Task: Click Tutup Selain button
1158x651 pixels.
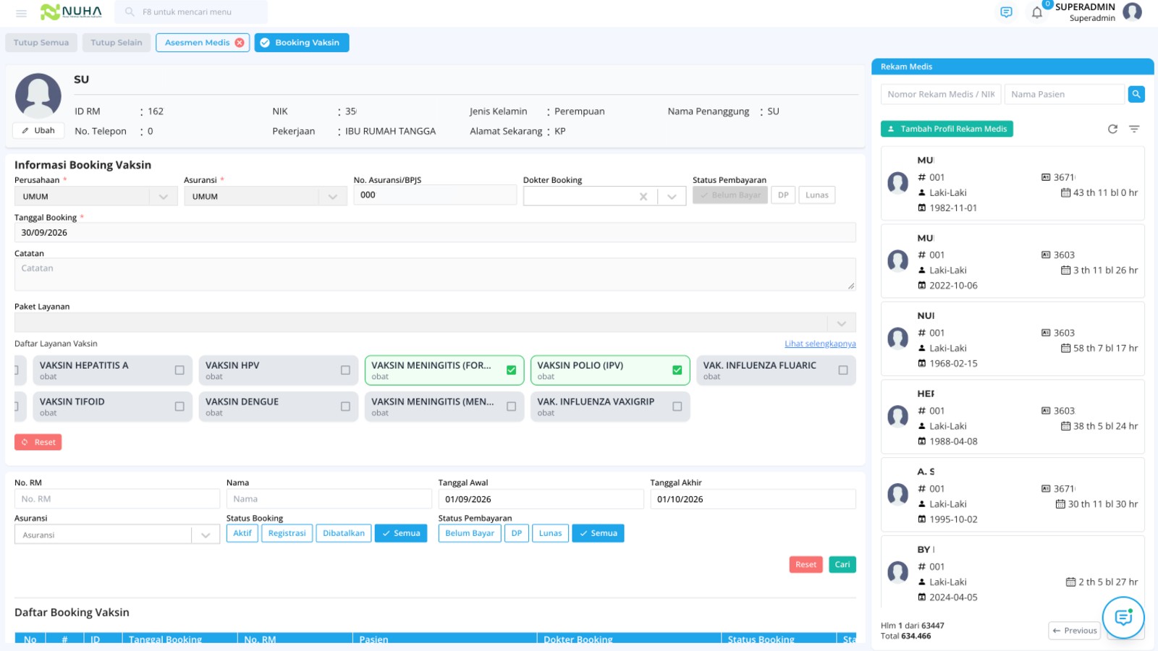Action: point(117,43)
